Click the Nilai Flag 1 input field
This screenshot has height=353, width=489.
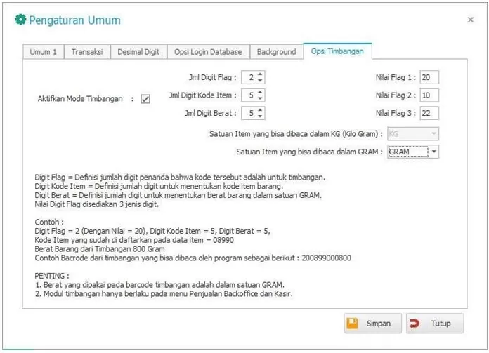[x=429, y=77]
